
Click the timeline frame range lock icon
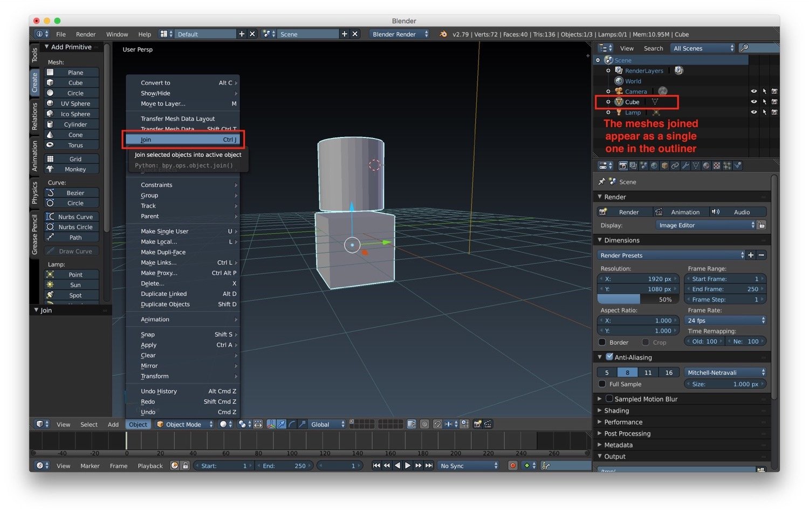pyautogui.click(x=185, y=466)
